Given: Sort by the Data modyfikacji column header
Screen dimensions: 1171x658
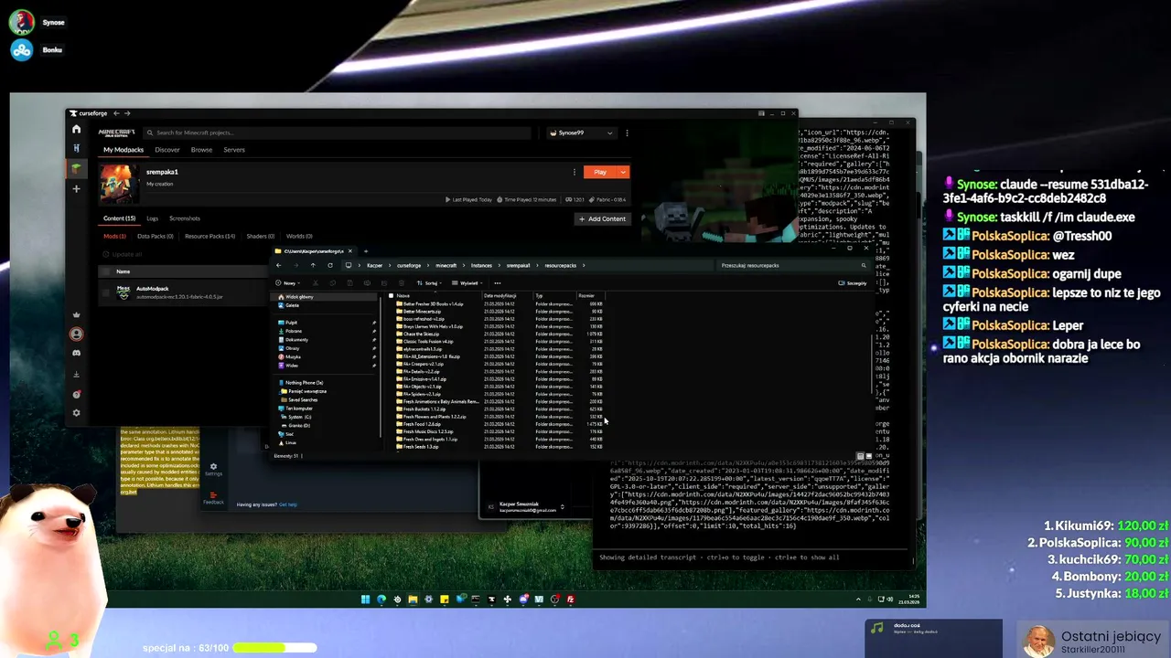Looking at the screenshot, I should pos(500,296).
